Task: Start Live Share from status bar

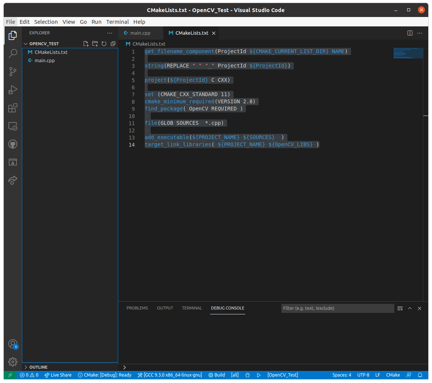Action: point(58,375)
